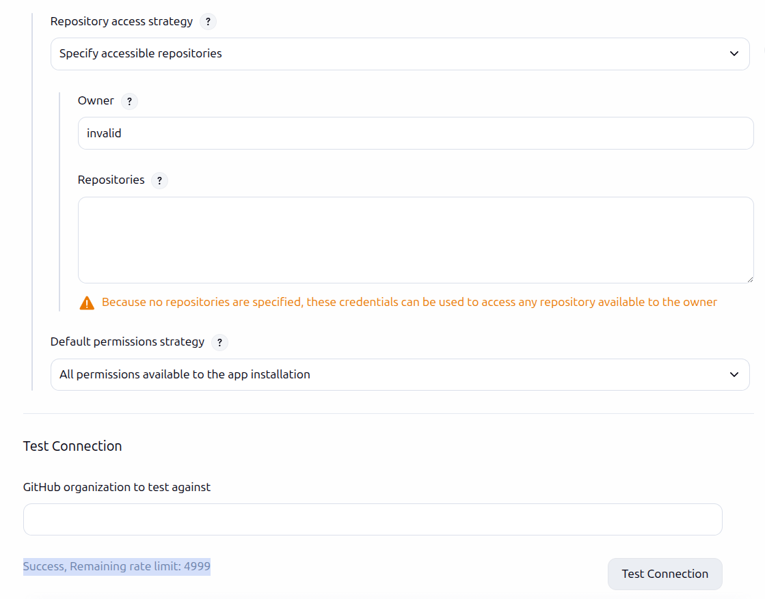765x599 pixels.
Task: Click the Owner field help icon
Action: pyautogui.click(x=129, y=102)
